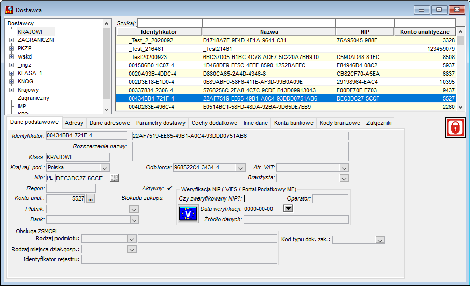Open the Rodzaj podmiotu dropdown
This screenshot has width=470, height=286.
(x=132, y=239)
